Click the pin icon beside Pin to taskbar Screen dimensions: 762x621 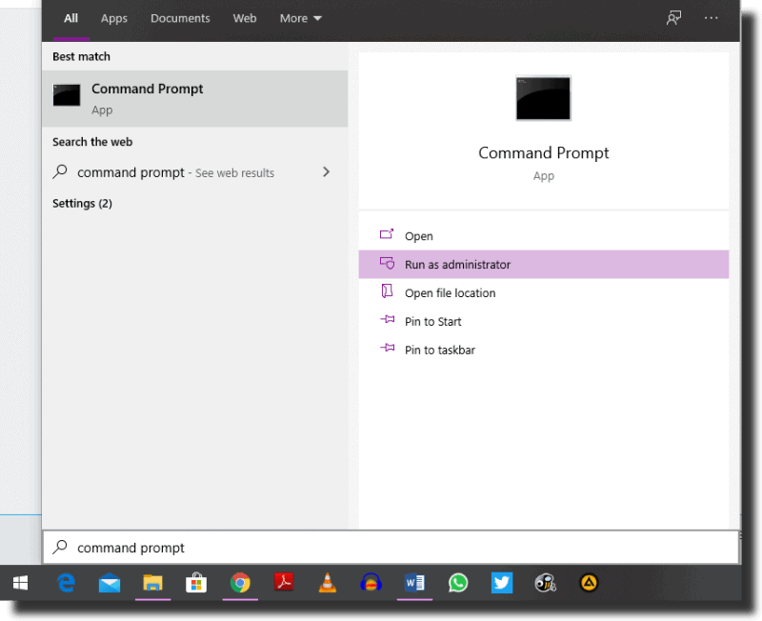387,348
